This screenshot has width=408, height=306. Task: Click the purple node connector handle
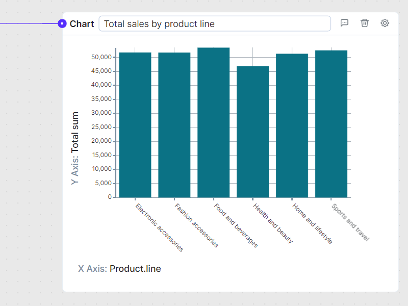[62, 23]
